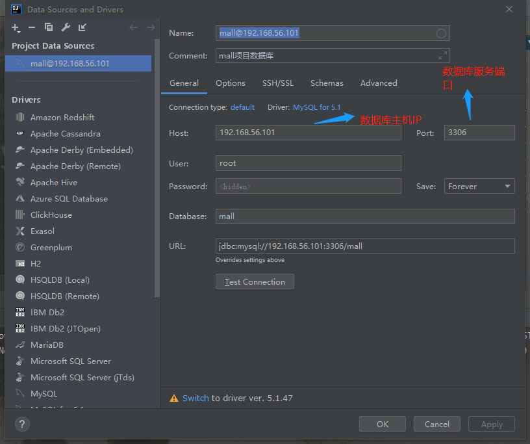Select mall@192.168.56.101 data source

(78, 63)
